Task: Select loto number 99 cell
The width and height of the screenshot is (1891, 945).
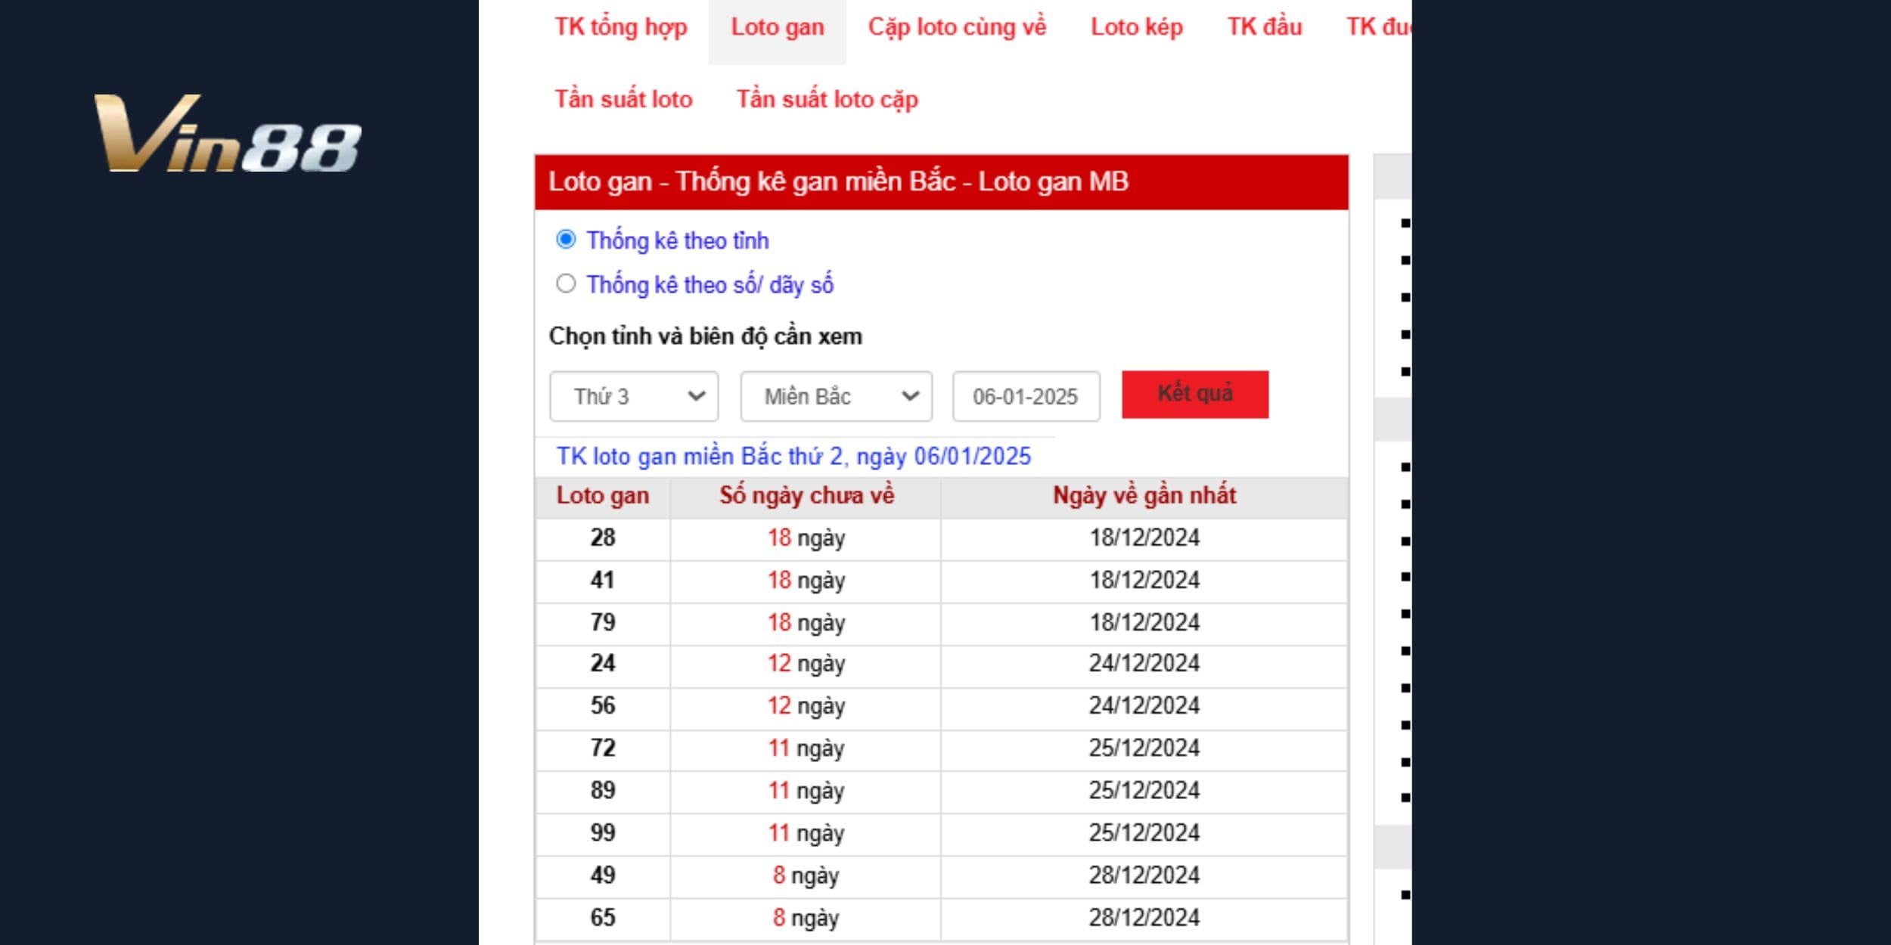Action: (603, 833)
